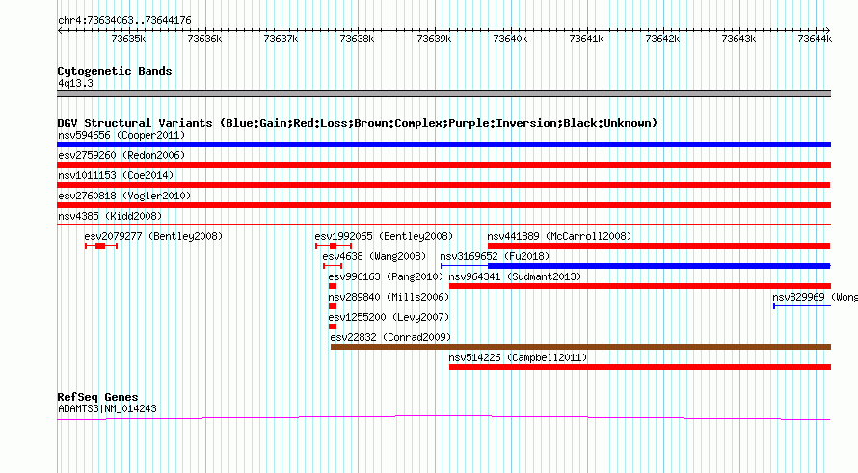
Task: Click the 73637k ruler mark
Action: click(281, 39)
